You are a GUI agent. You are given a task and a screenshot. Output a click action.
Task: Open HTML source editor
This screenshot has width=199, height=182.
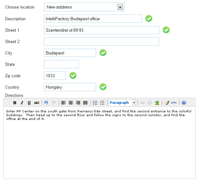[x=174, y=103]
